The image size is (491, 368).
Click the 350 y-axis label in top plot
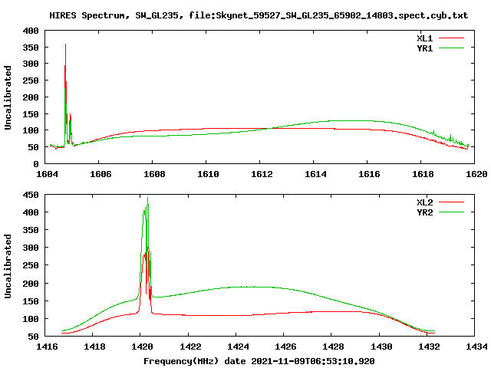31,48
